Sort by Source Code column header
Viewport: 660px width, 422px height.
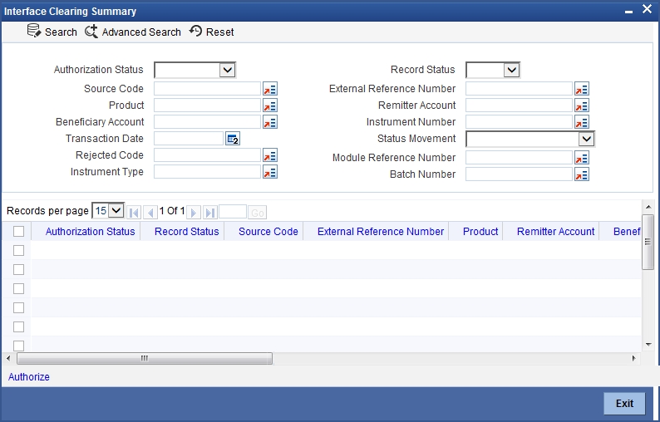[x=268, y=232]
